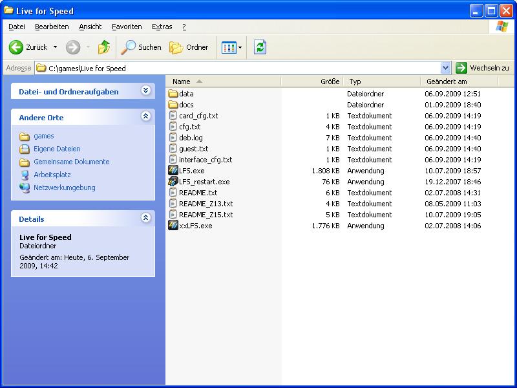Click the games folder icon in sidebar
Image resolution: width=517 pixels, height=388 pixels.
(25, 136)
